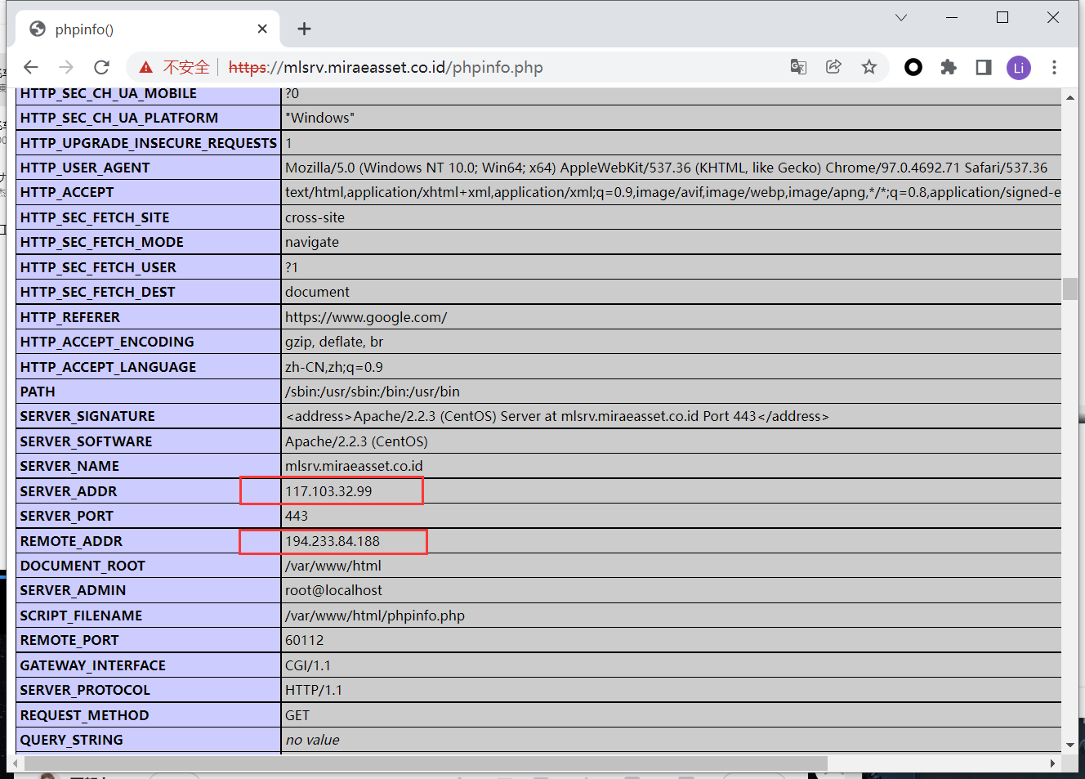
Task: Click the vertical scrollbar thumb
Action: coord(1070,289)
